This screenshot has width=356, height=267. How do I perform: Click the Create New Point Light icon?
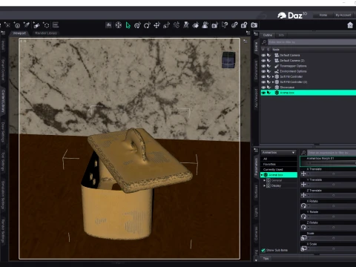pos(7,25)
